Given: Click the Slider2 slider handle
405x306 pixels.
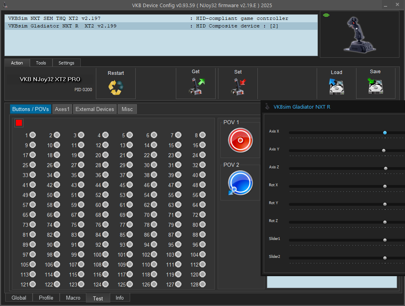Looking at the screenshot, I should 385,258.
